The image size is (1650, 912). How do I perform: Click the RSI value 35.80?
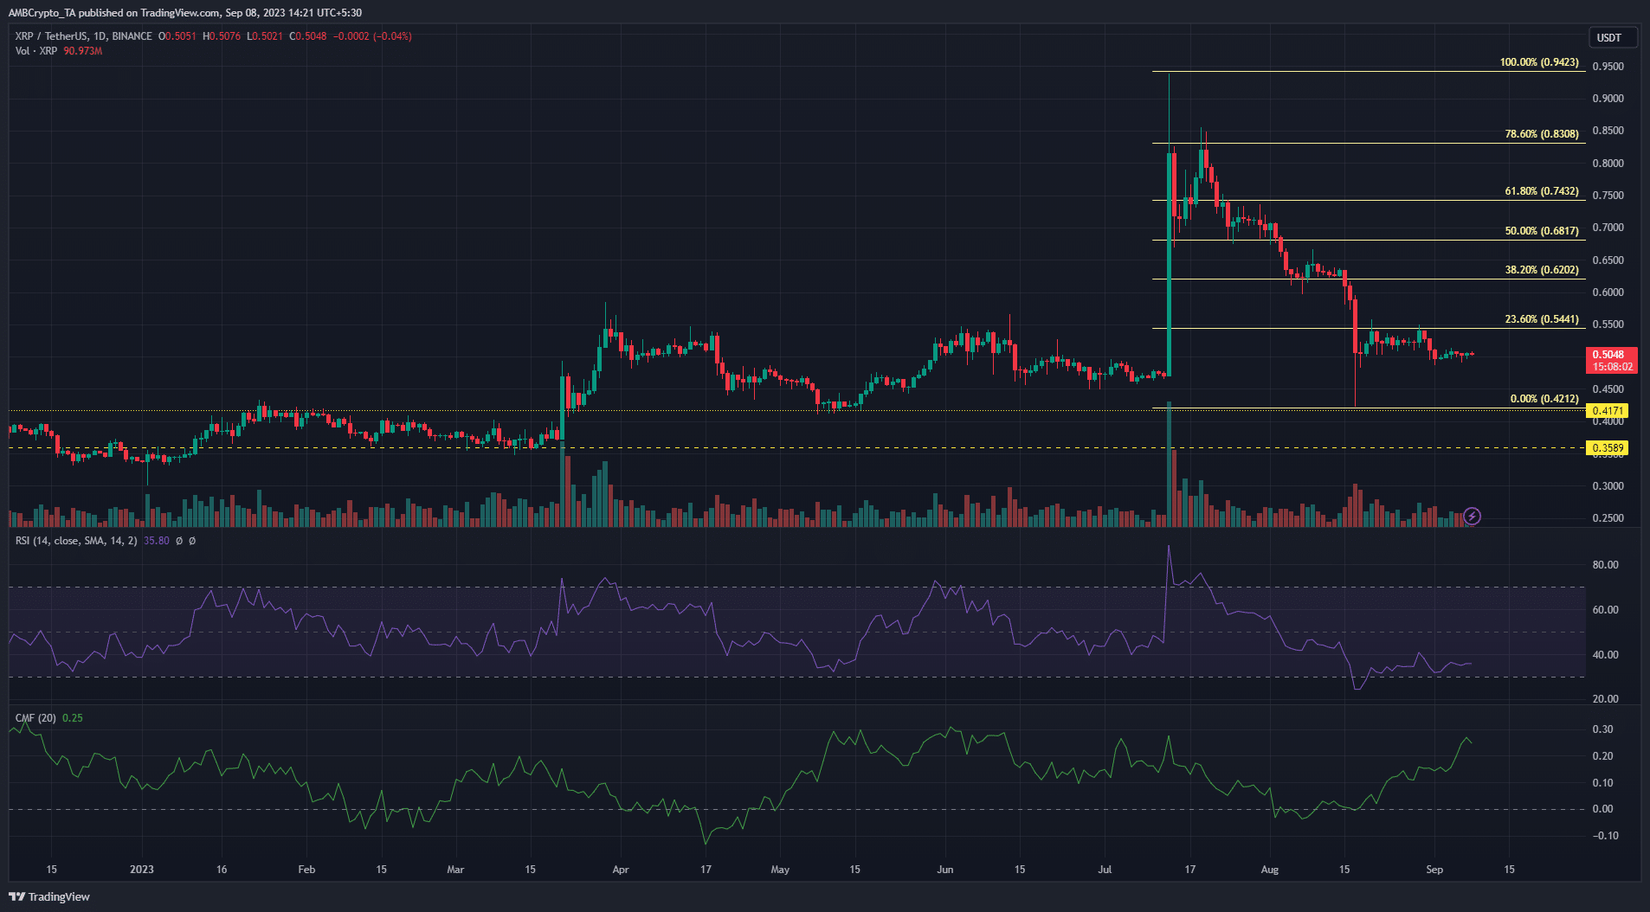coord(157,541)
